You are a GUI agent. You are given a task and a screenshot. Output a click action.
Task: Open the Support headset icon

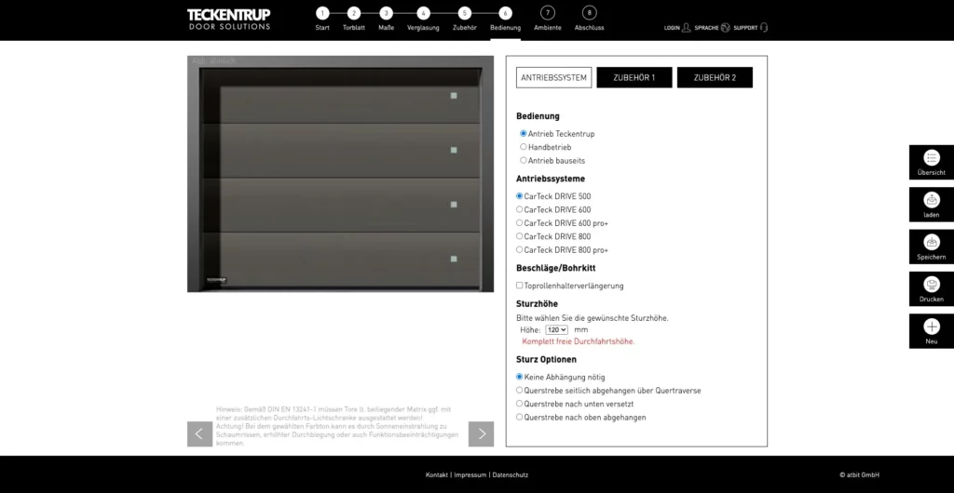764,28
